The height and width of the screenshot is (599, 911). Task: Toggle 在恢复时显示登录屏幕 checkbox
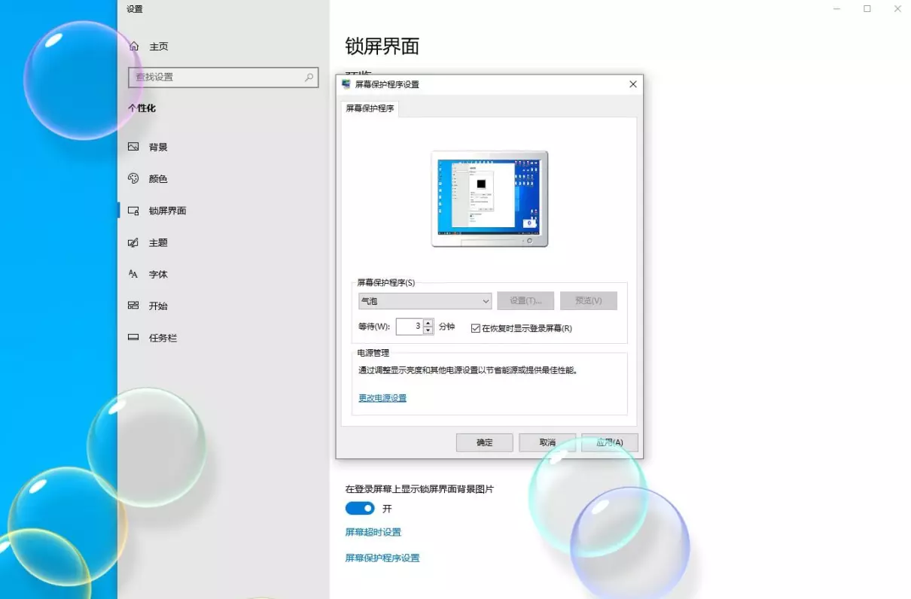[476, 328]
